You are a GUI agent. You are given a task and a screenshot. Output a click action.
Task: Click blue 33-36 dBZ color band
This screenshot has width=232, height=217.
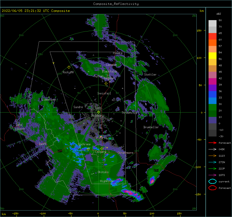212,94
